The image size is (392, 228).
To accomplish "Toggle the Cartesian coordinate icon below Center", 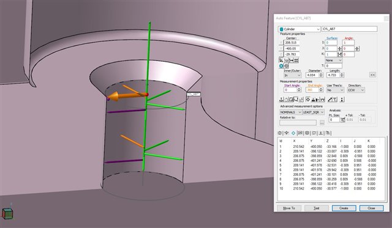I will pyautogui.click(x=281, y=61).
